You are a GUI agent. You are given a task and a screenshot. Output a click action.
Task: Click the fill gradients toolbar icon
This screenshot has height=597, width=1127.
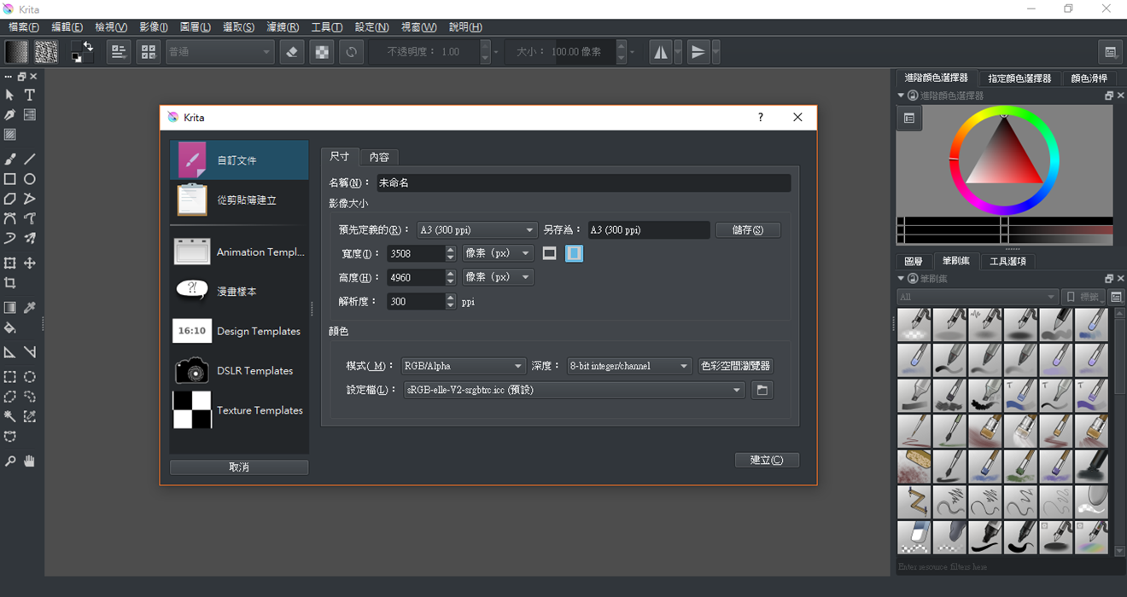pyautogui.click(x=17, y=52)
